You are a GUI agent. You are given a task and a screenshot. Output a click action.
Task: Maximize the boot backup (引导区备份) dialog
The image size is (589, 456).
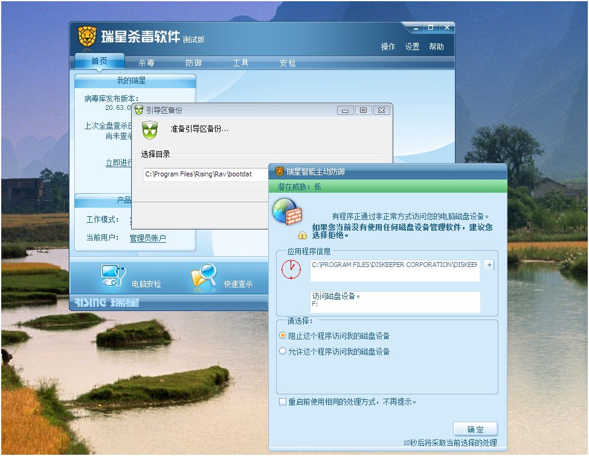(x=363, y=110)
